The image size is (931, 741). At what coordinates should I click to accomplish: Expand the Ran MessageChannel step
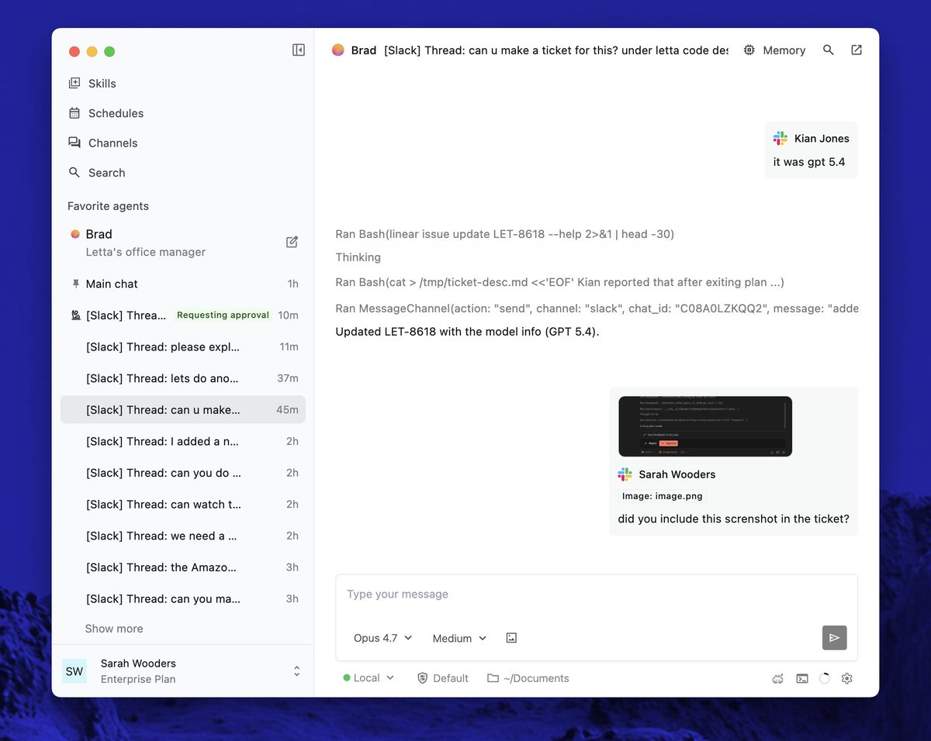(597, 308)
